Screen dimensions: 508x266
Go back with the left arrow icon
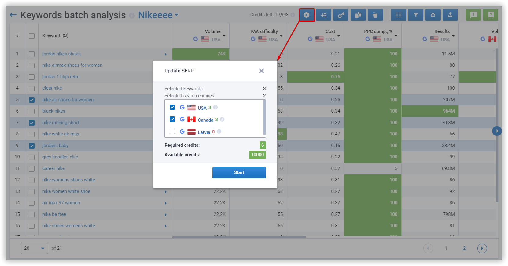(x=13, y=15)
